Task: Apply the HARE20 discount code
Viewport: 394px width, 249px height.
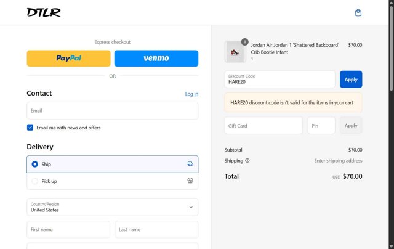Action: coord(351,80)
